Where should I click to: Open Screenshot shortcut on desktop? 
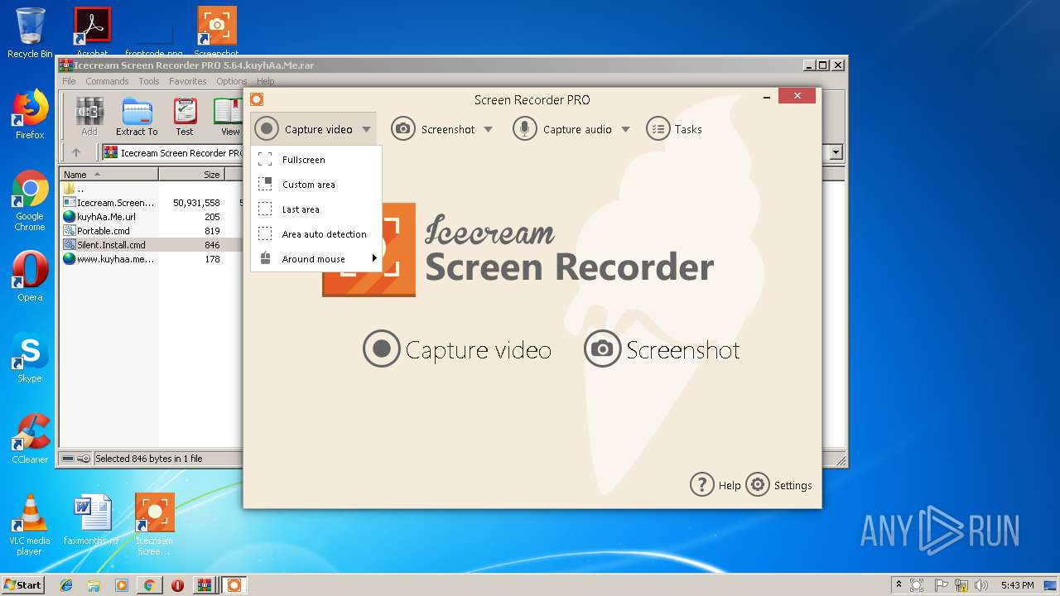[217, 30]
